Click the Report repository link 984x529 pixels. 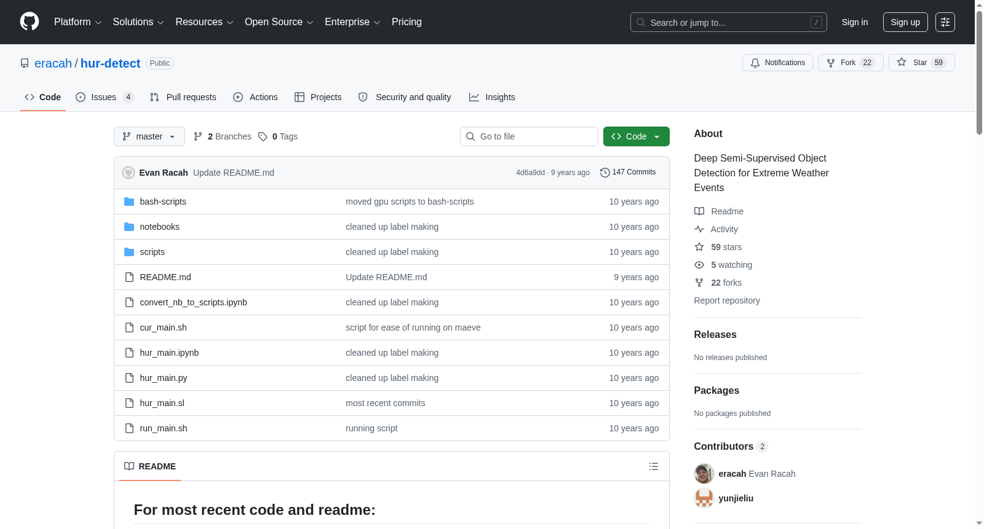[x=727, y=300]
